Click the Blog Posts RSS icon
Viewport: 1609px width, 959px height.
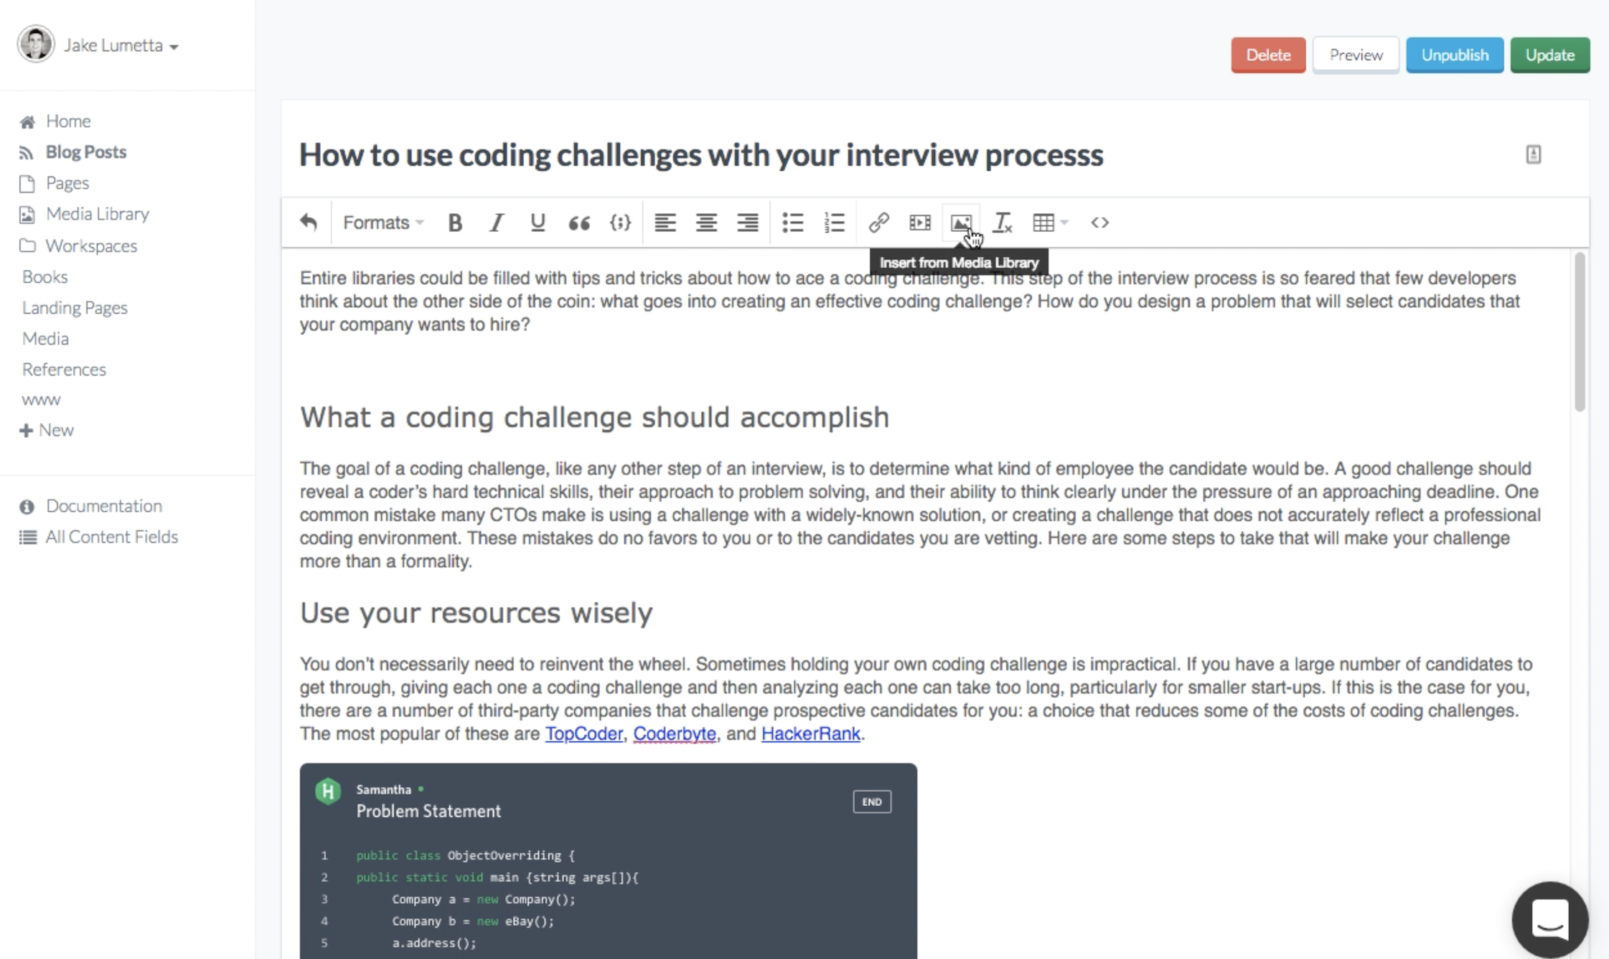click(x=26, y=152)
